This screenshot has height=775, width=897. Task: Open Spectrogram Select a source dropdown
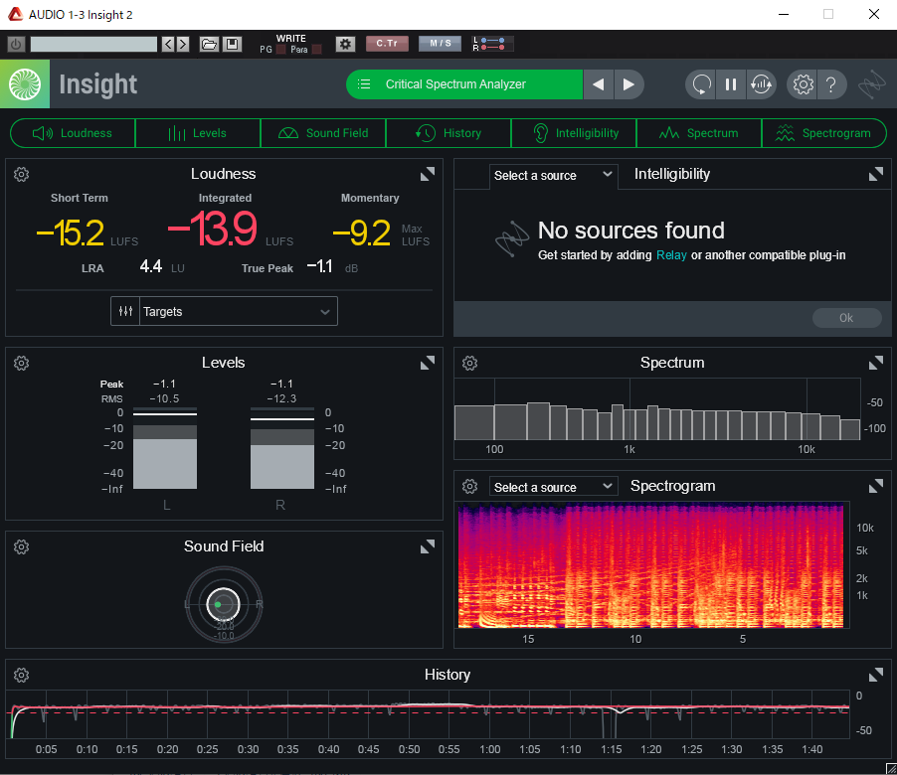click(x=553, y=487)
